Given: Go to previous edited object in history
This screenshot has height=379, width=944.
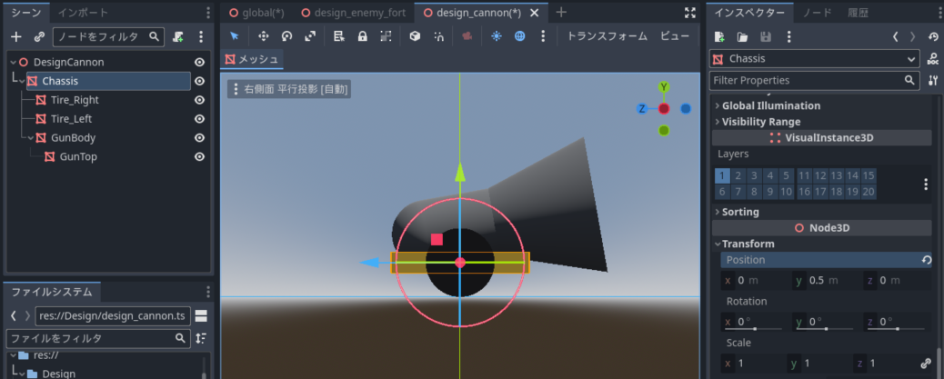Looking at the screenshot, I should 895,36.
